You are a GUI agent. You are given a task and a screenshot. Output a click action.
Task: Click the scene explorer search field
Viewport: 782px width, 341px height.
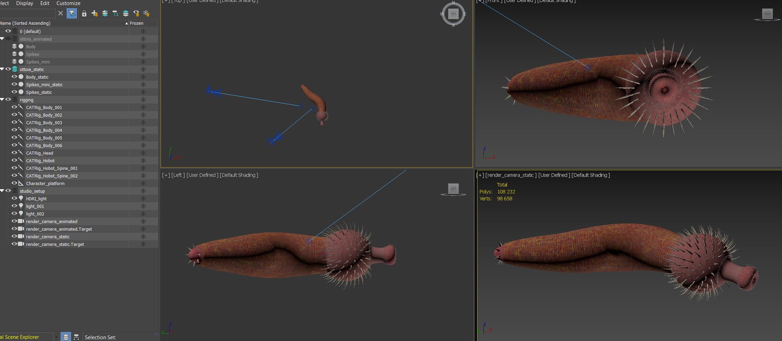tap(28, 13)
